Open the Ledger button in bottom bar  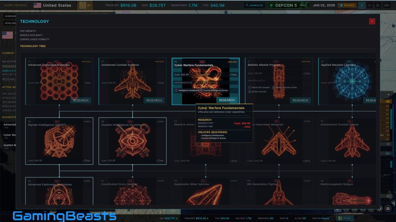click(x=345, y=218)
